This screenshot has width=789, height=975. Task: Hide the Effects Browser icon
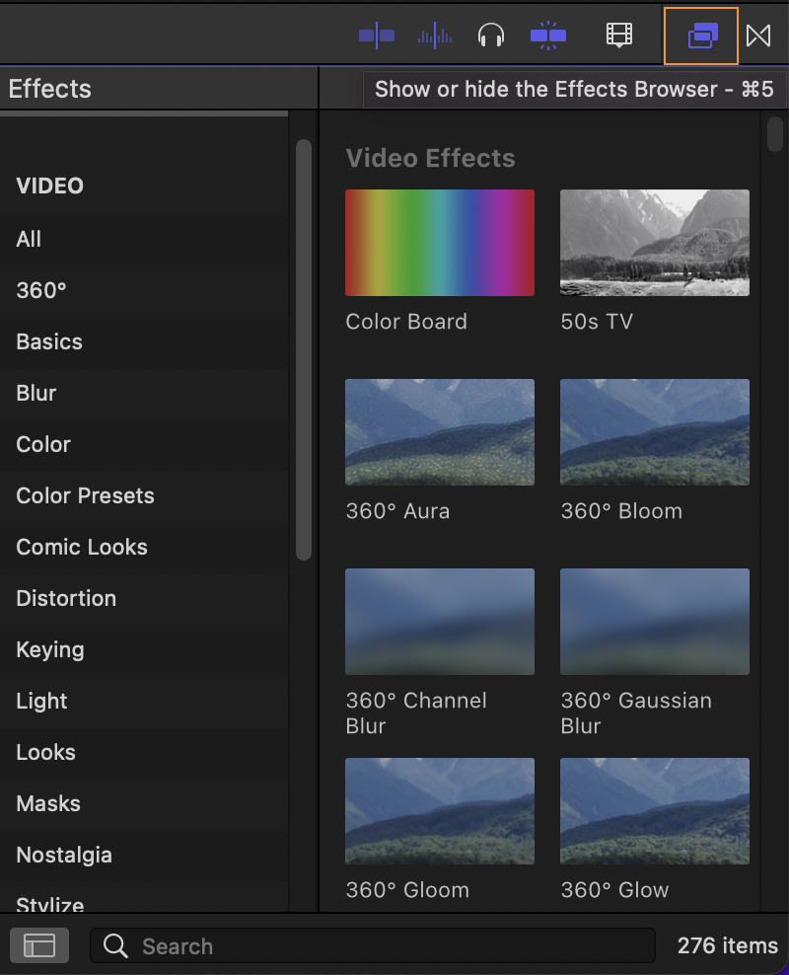[702, 36]
